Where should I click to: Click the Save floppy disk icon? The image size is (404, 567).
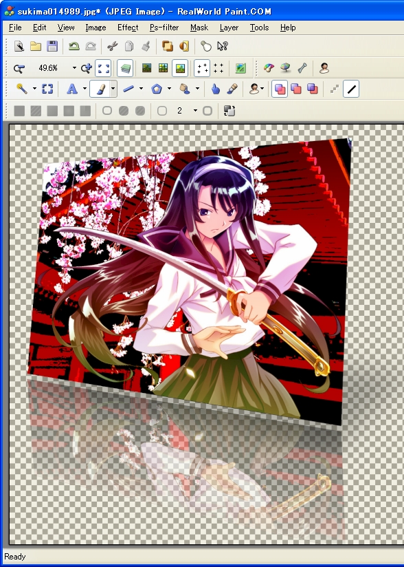pos(52,46)
